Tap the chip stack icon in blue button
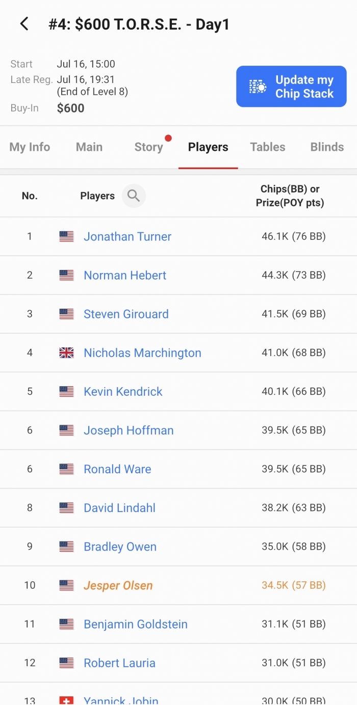This screenshot has width=357, height=705. tap(258, 87)
